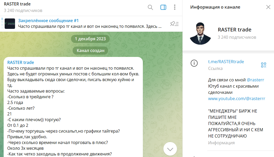
Task: Click '3 240 подписчиков' under the chat header title
Action: (x=23, y=10)
